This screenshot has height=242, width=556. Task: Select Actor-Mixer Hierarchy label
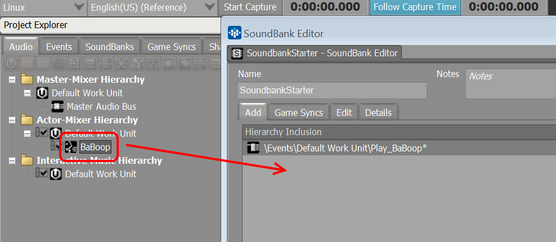click(x=87, y=120)
